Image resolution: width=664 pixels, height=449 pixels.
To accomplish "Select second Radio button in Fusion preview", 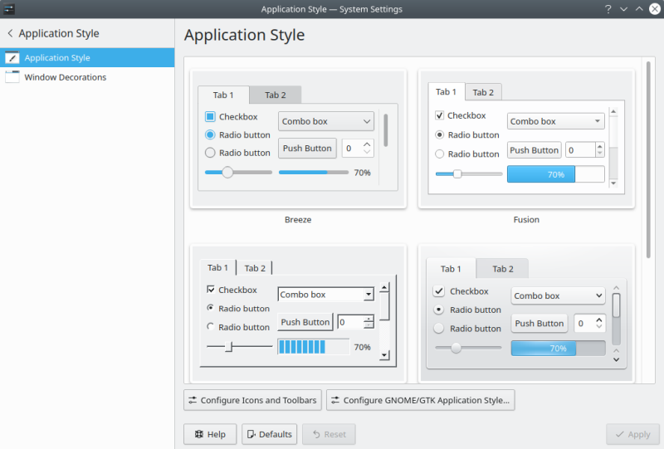I will coord(440,154).
